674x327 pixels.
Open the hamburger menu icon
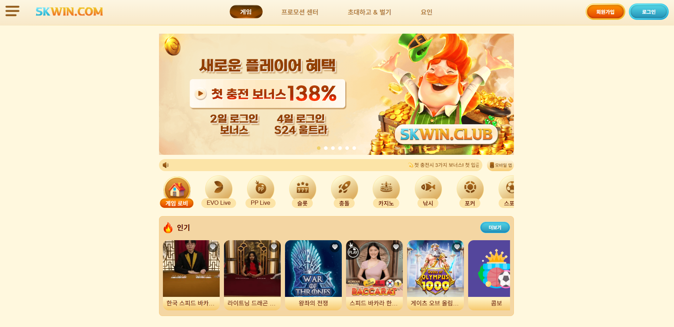click(x=12, y=11)
